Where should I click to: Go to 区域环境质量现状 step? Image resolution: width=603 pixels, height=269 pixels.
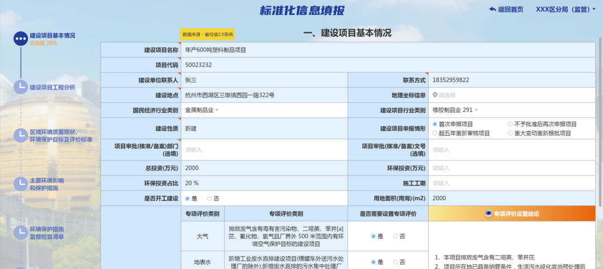click(x=61, y=135)
